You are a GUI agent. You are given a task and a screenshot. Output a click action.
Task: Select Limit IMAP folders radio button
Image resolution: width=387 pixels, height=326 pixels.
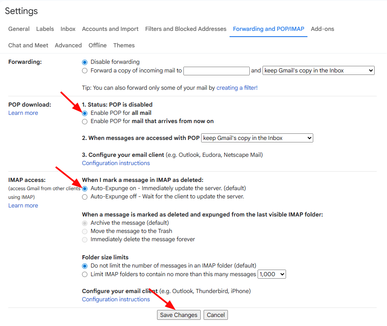click(x=85, y=275)
